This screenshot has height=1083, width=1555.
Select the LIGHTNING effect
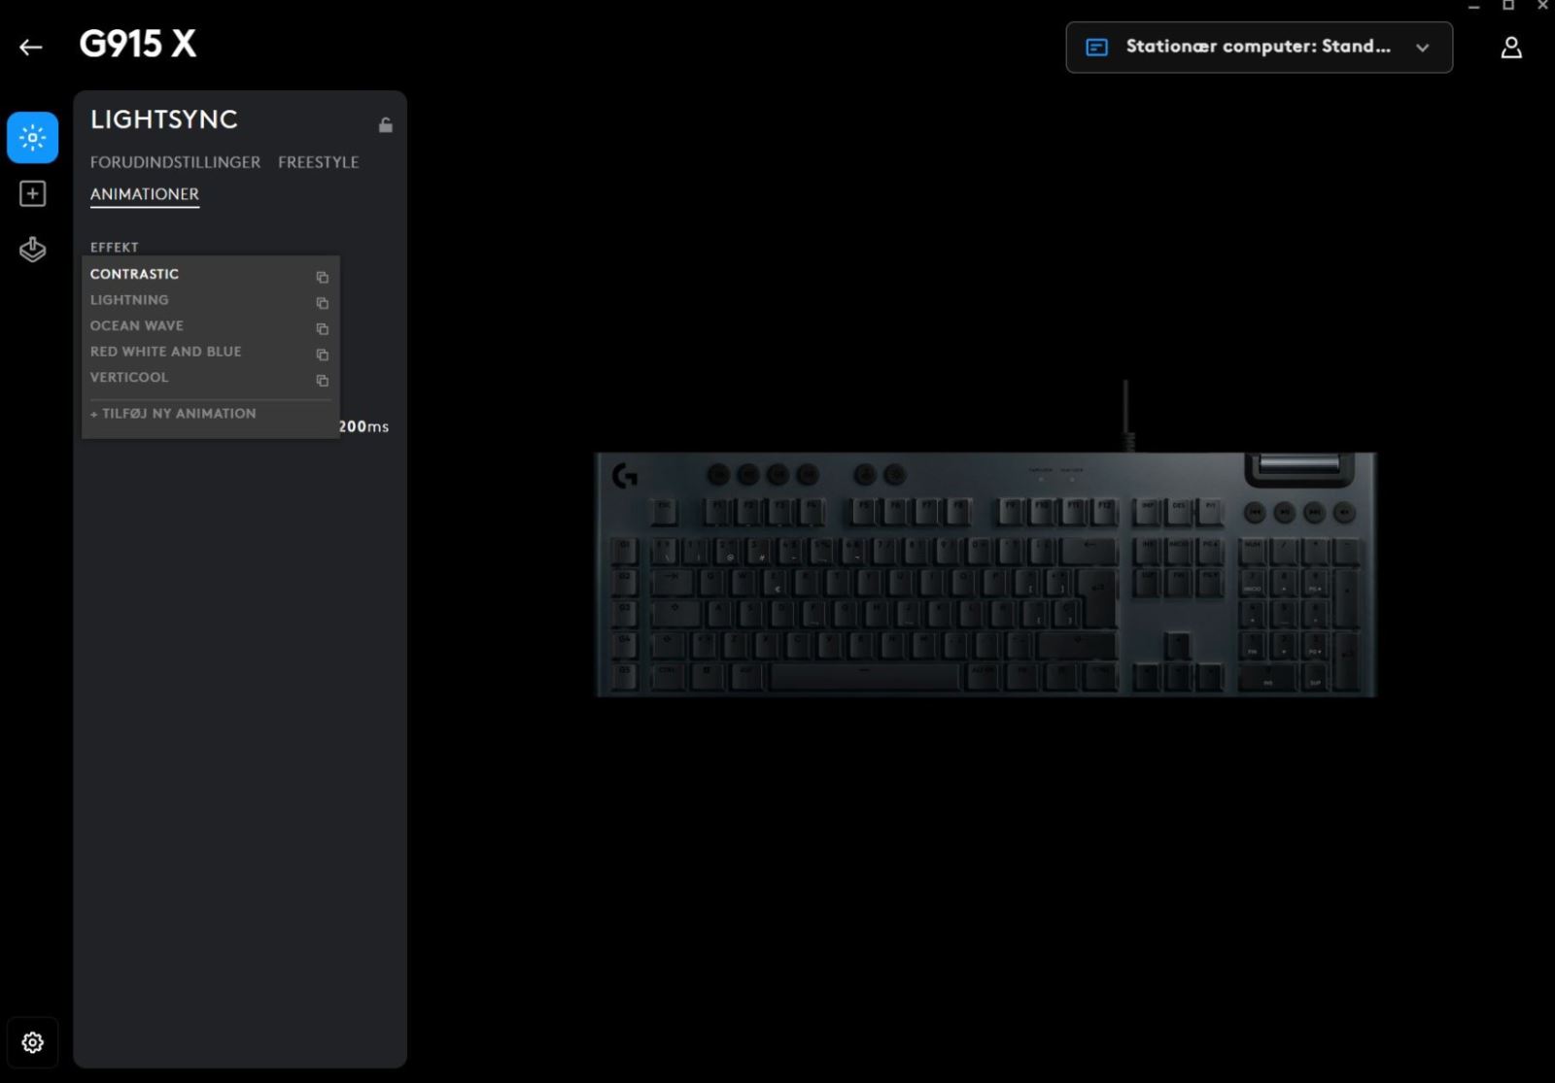coord(129,300)
